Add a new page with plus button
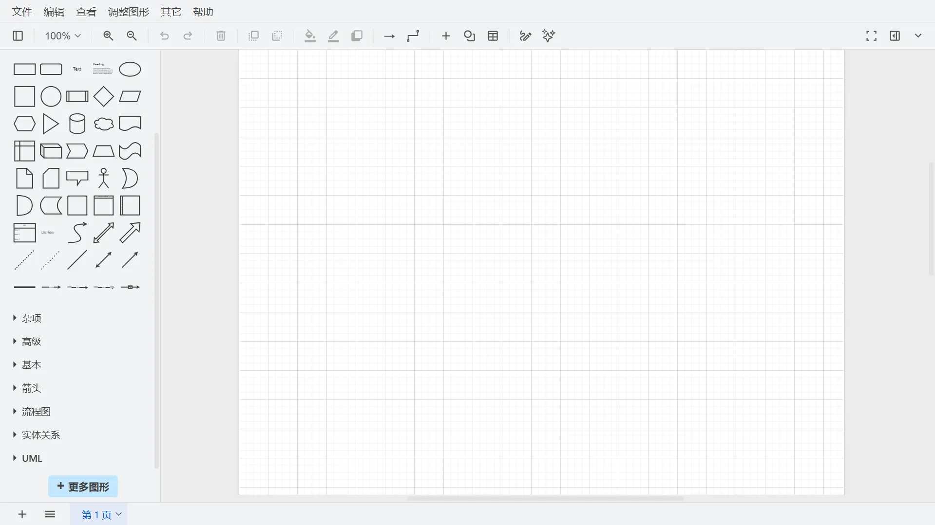This screenshot has width=935, height=525. pos(22,514)
